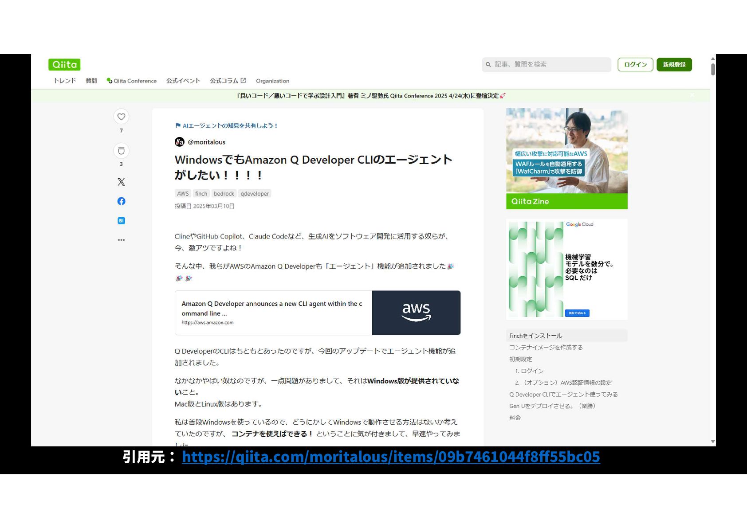Select the qdeveloper tag
Image resolution: width=747 pixels, height=528 pixels.
(255, 194)
